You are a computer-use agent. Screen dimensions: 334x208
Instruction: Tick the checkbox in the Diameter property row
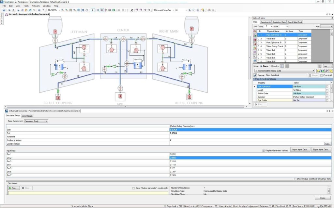point(327,97)
